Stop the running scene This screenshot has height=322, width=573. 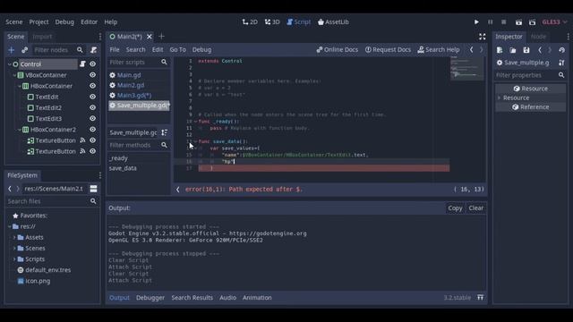[x=503, y=21]
